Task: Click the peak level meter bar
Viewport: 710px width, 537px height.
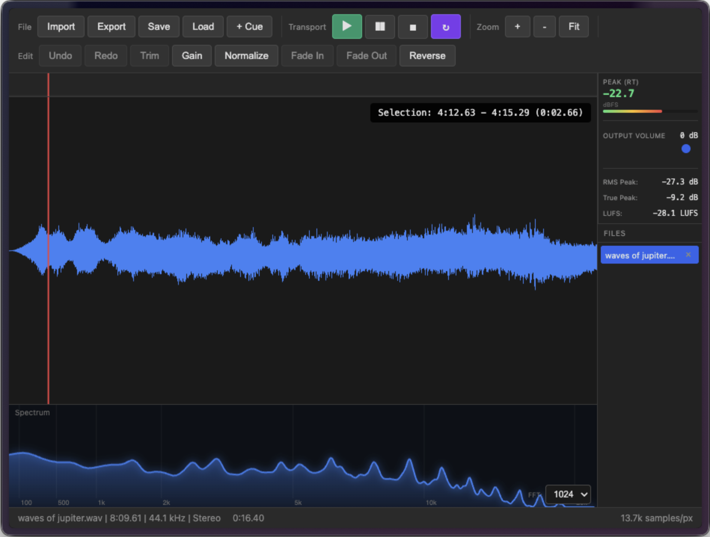Action: tap(650, 111)
